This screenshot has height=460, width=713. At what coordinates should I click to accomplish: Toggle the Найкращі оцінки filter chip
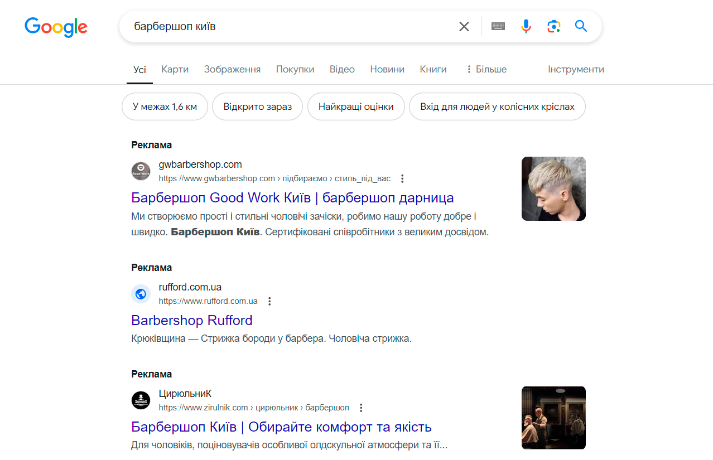tap(356, 106)
